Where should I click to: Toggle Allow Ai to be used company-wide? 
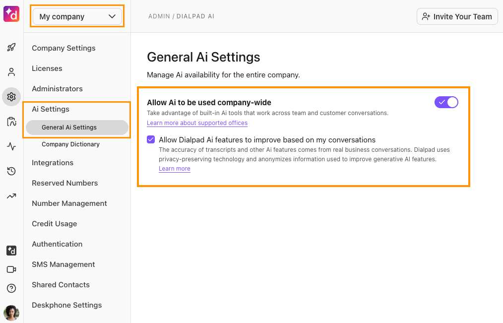(446, 102)
